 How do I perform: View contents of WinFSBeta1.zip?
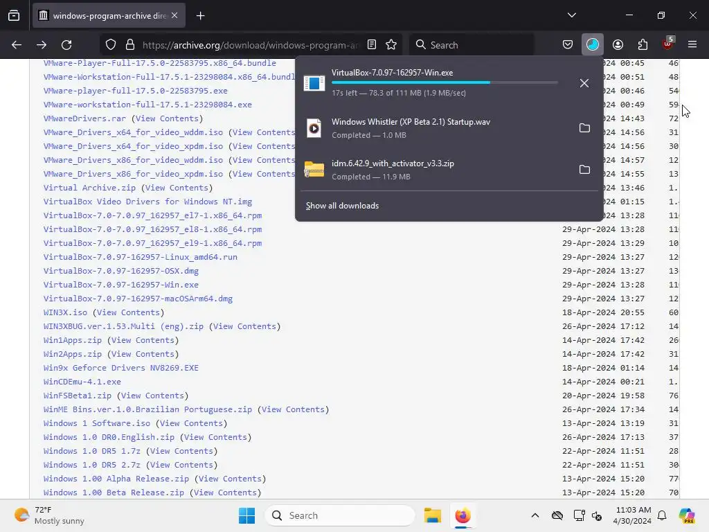[152, 396]
